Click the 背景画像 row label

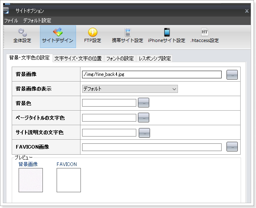click(26, 74)
